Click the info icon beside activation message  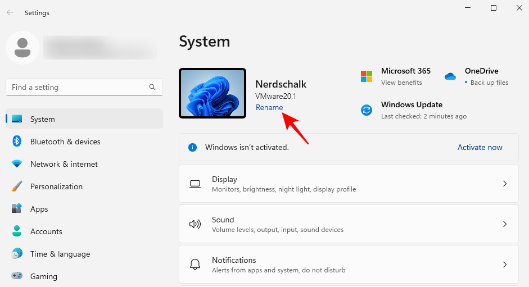[x=192, y=147]
